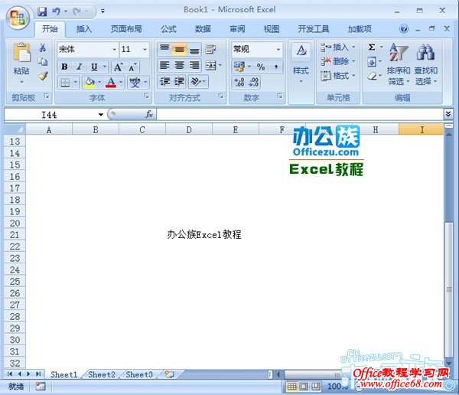Switch to the 视图 (View) tab
The width and height of the screenshot is (459, 395).
272,29
